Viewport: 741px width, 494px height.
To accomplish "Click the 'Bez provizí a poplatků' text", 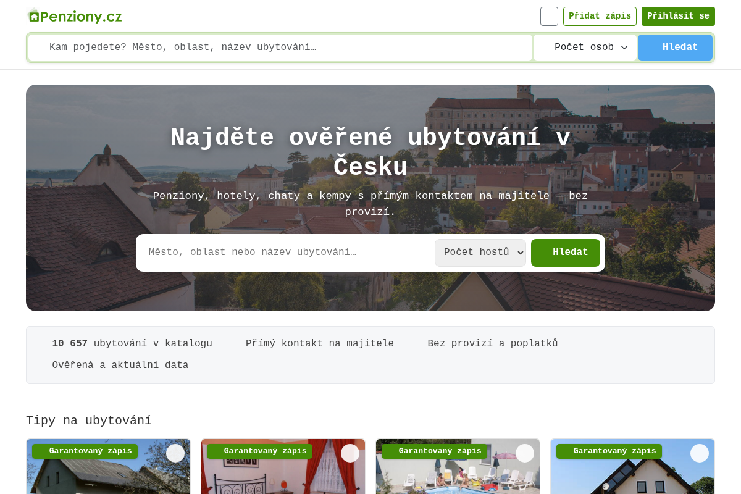I will [493, 344].
